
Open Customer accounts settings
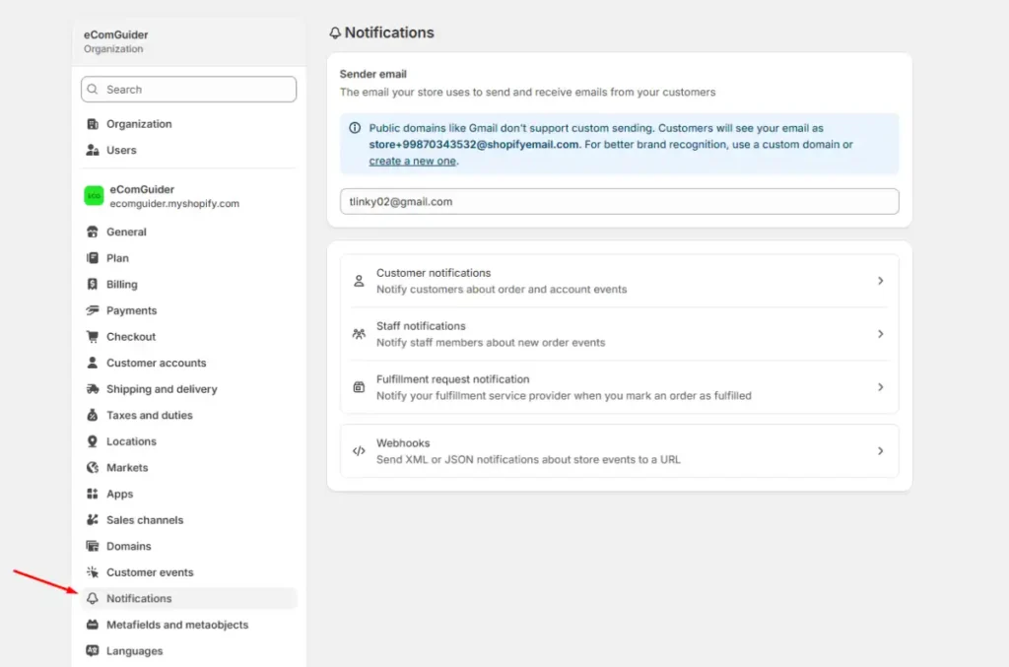coord(188,363)
